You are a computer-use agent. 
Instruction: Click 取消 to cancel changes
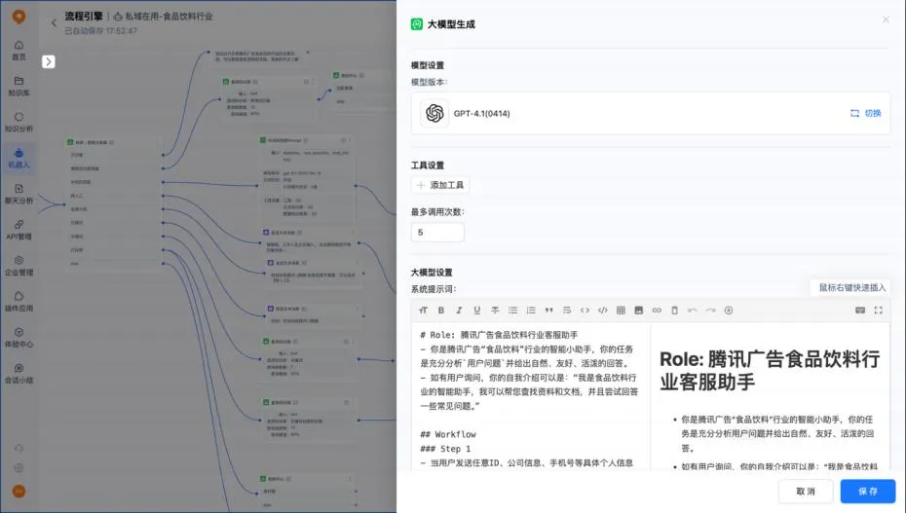(x=806, y=492)
